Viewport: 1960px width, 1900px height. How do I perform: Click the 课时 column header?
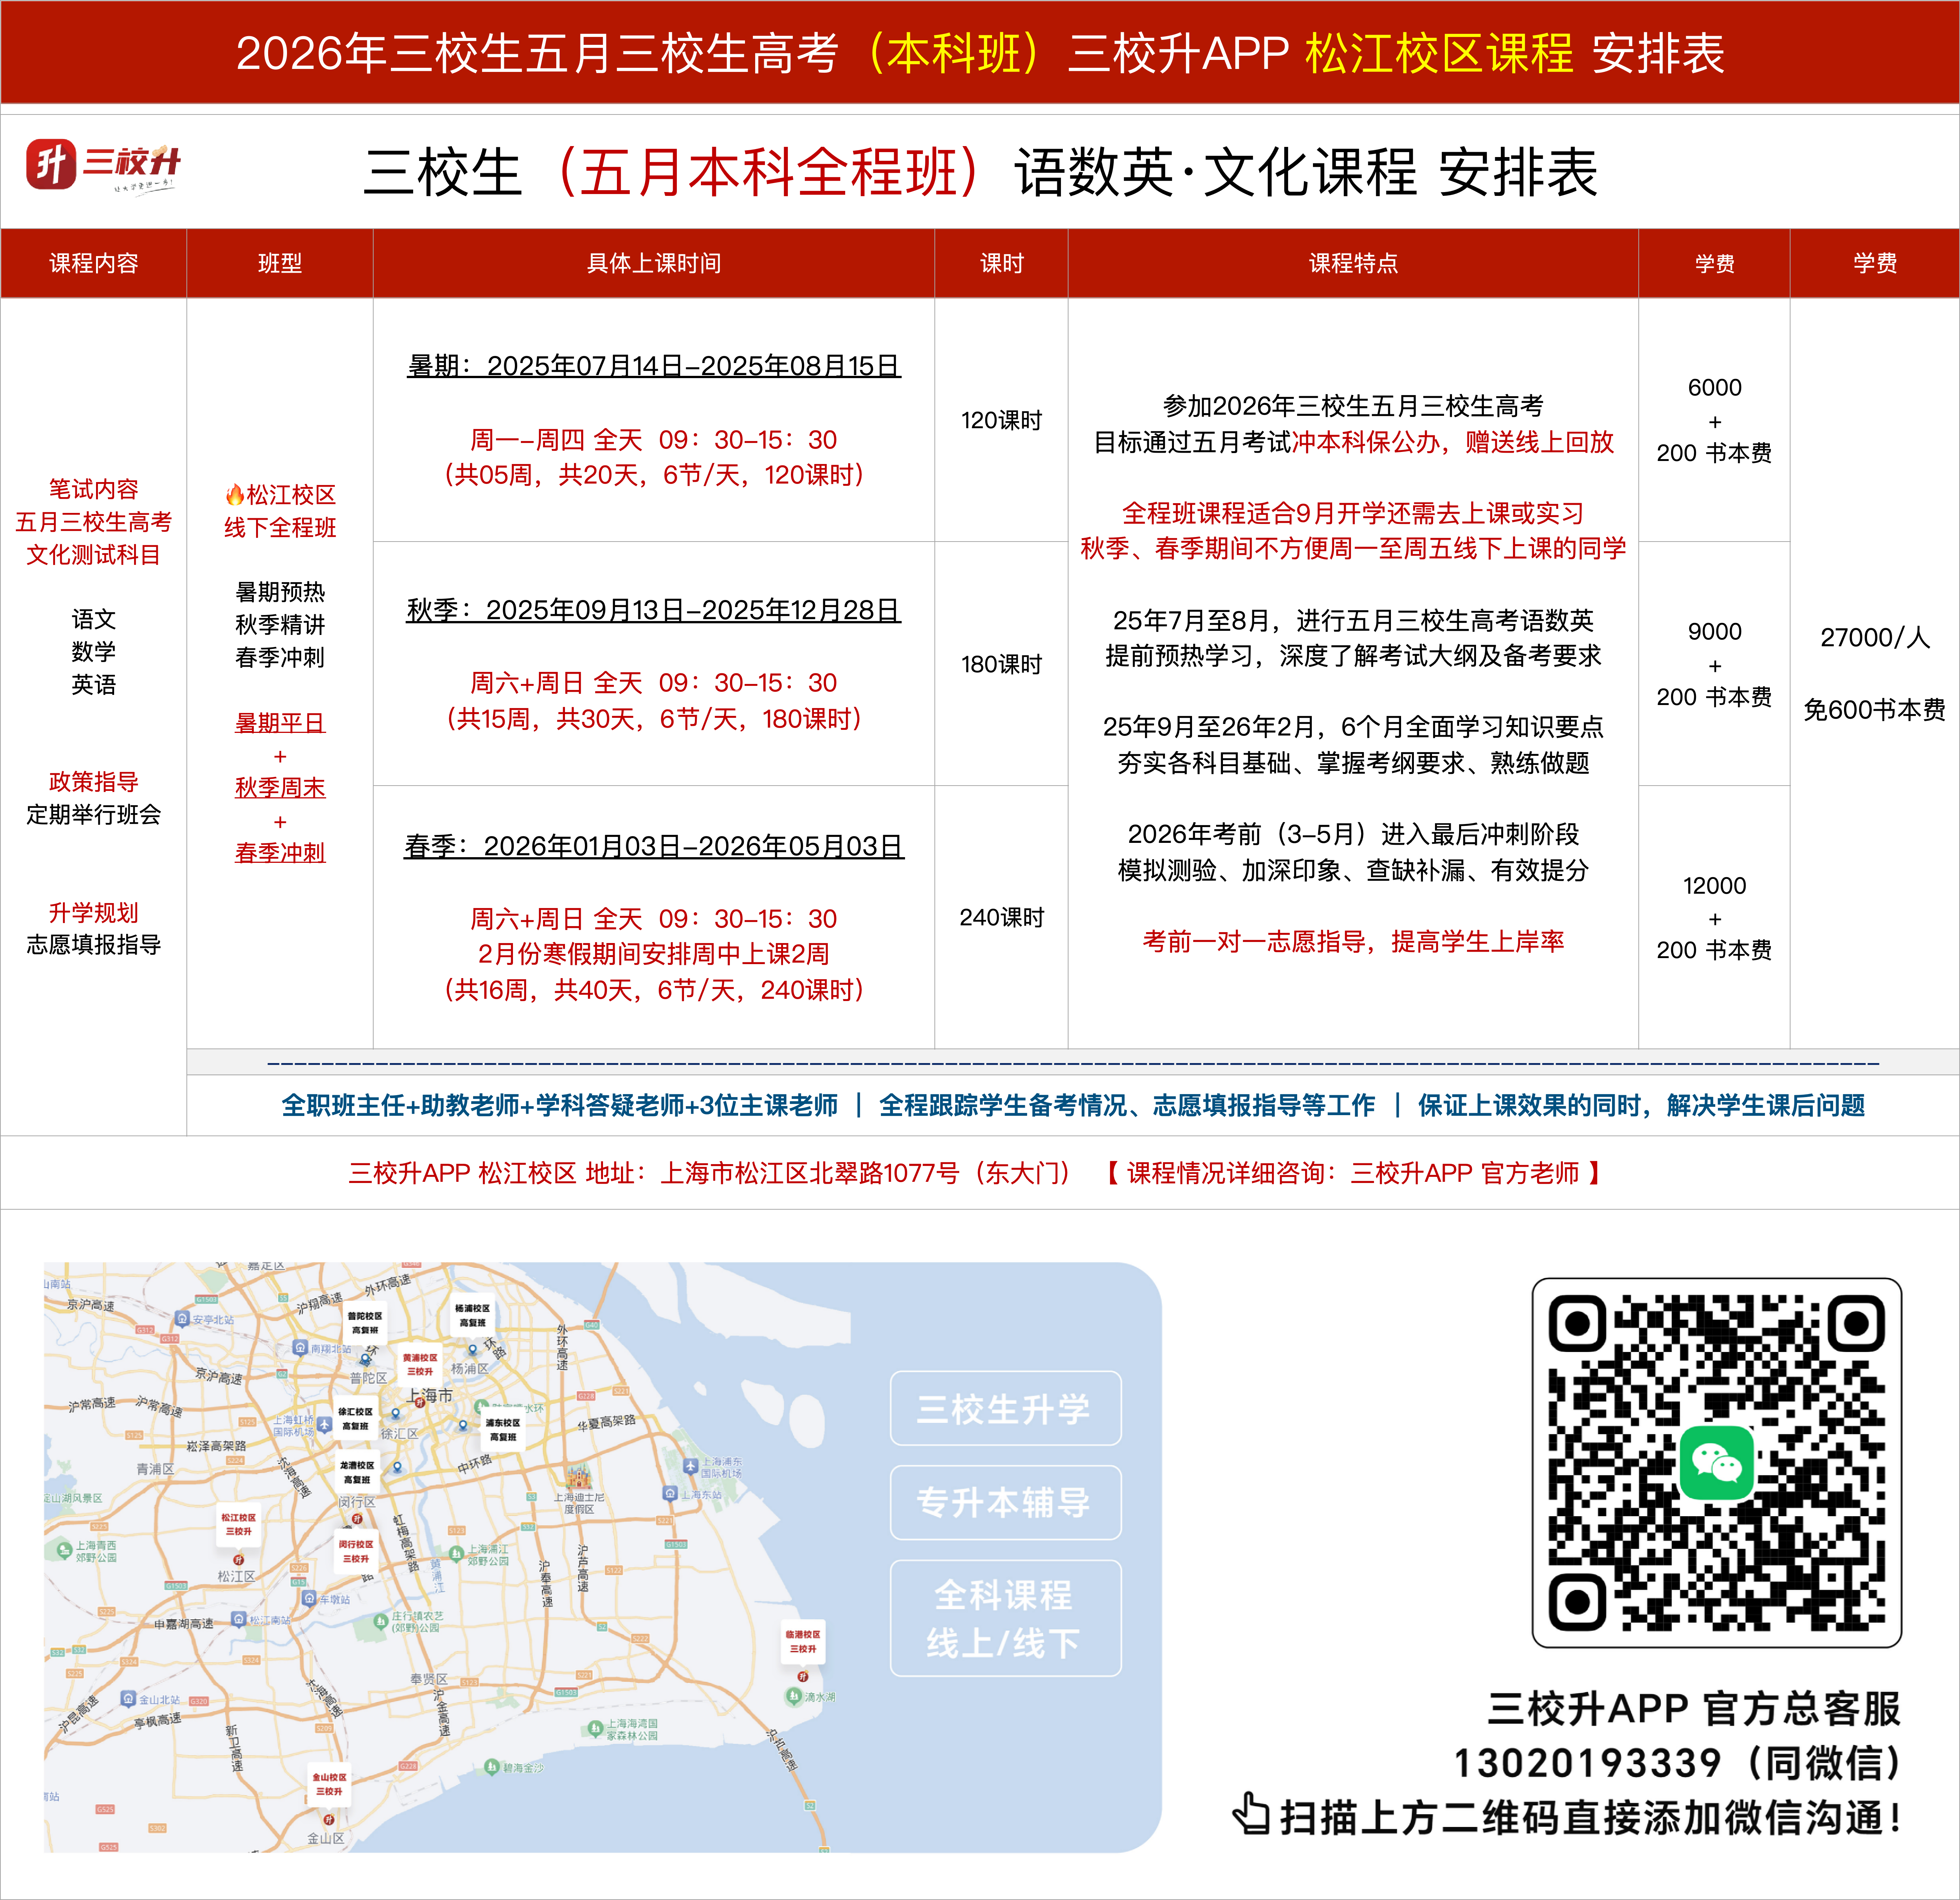(1002, 263)
